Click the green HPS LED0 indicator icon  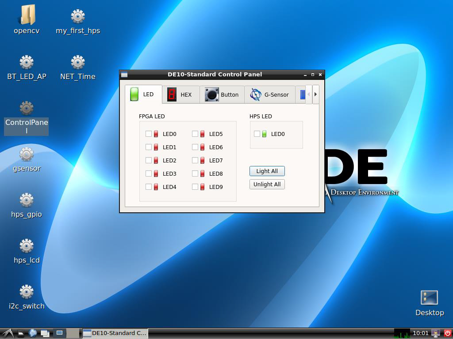(x=265, y=134)
